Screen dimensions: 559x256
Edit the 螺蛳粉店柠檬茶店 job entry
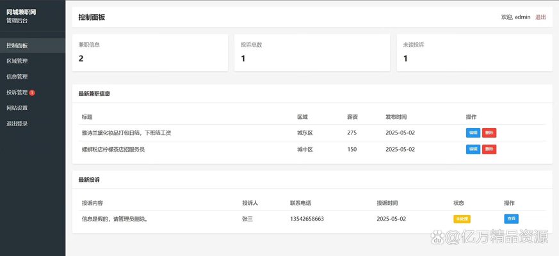[x=473, y=149]
